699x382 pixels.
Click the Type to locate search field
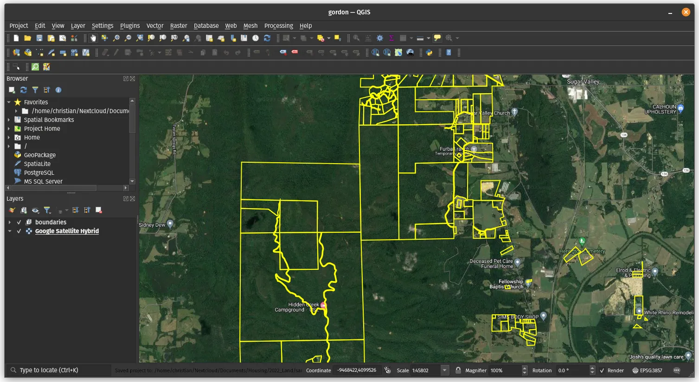coord(60,370)
